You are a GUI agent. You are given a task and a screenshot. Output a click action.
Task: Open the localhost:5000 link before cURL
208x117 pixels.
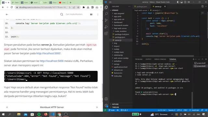(52, 61)
